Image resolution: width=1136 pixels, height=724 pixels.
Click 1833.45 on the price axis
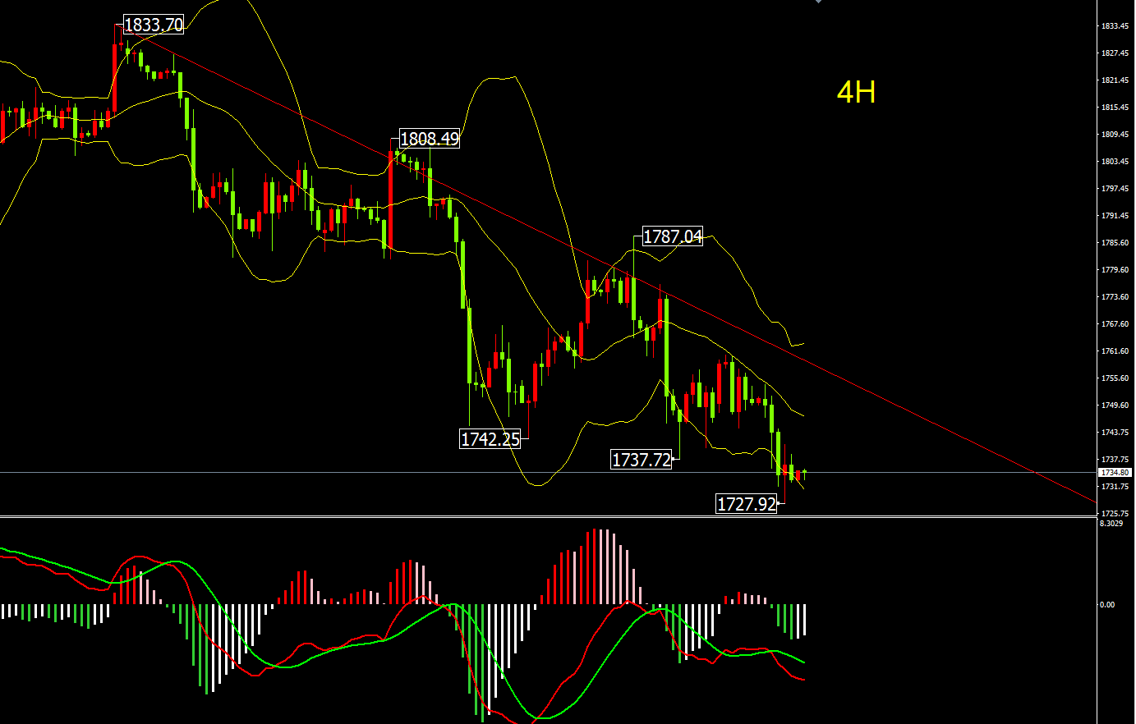pos(1115,26)
